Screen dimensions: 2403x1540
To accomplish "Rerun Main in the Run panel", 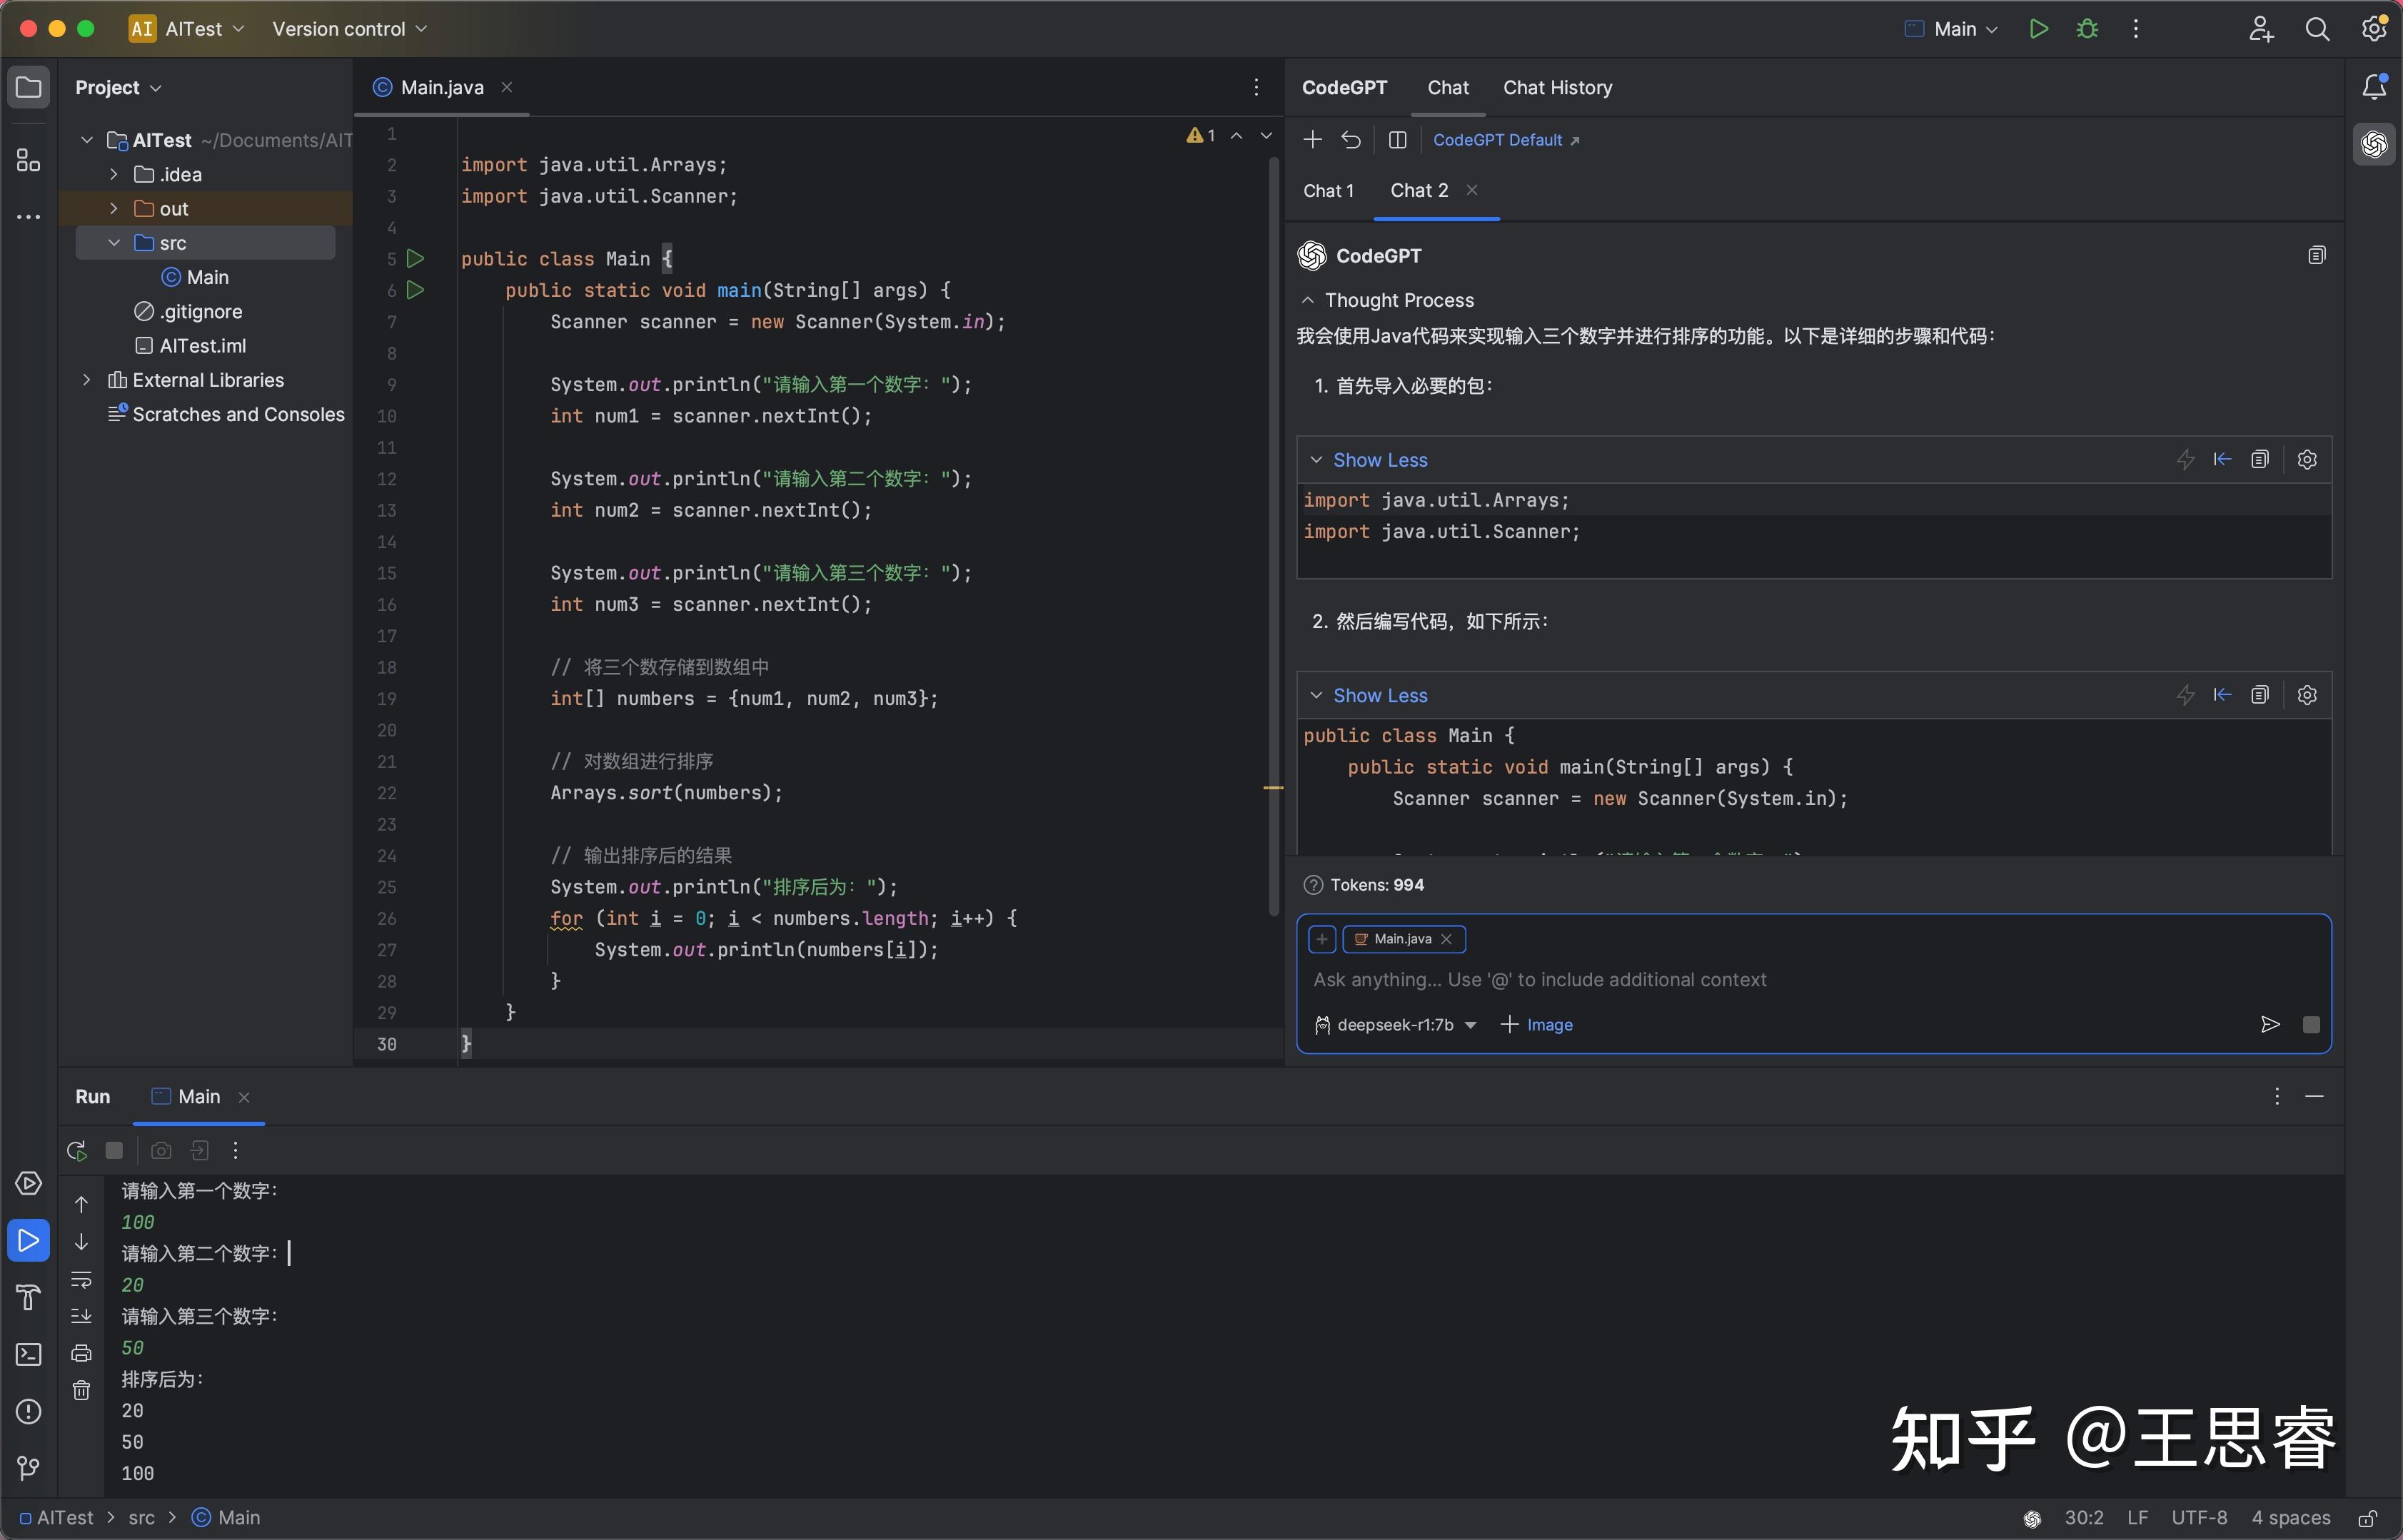I will point(77,1150).
